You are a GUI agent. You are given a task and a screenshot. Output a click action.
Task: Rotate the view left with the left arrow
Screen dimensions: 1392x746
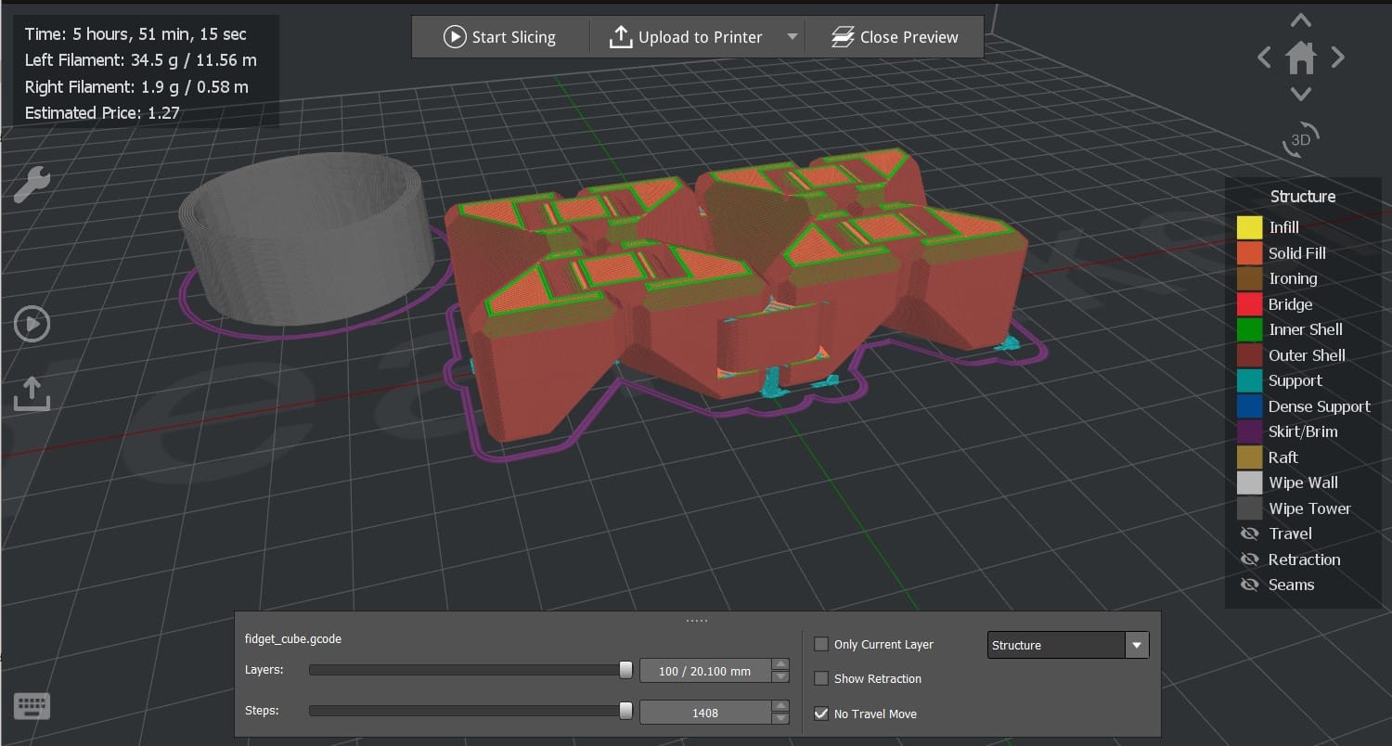coord(1264,58)
